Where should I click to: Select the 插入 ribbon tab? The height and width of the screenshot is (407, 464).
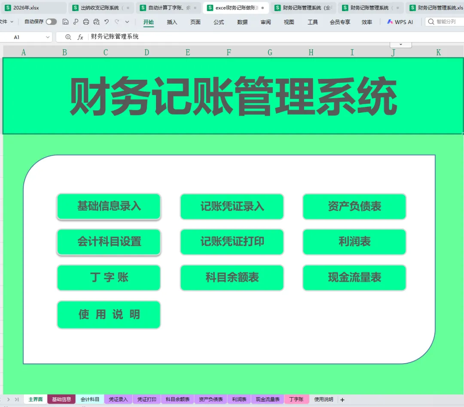(172, 22)
